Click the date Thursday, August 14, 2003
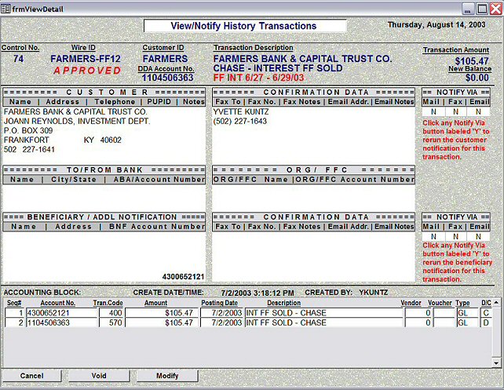Image resolution: width=504 pixels, height=390 pixels. coord(436,25)
